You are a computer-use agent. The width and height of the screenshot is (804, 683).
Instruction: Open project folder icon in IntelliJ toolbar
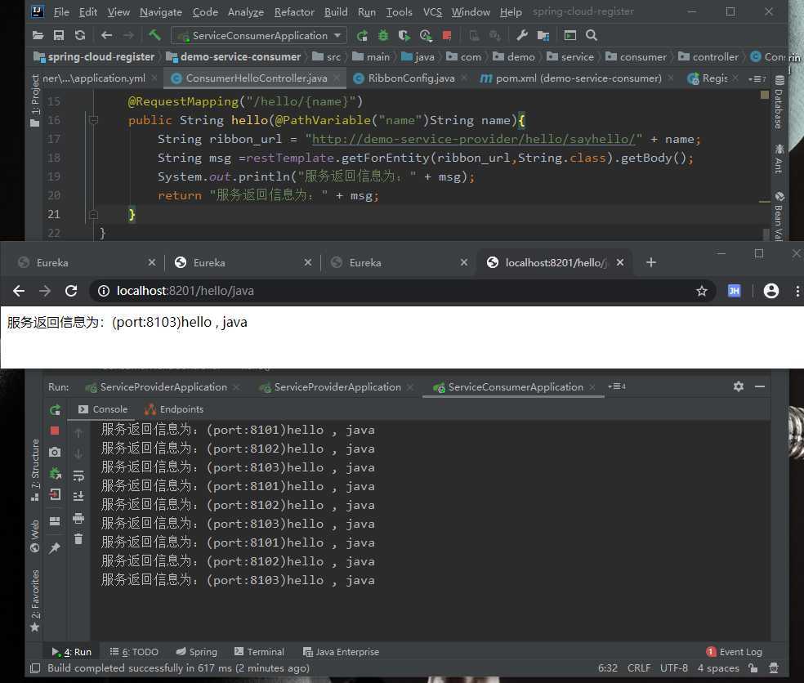pos(38,35)
